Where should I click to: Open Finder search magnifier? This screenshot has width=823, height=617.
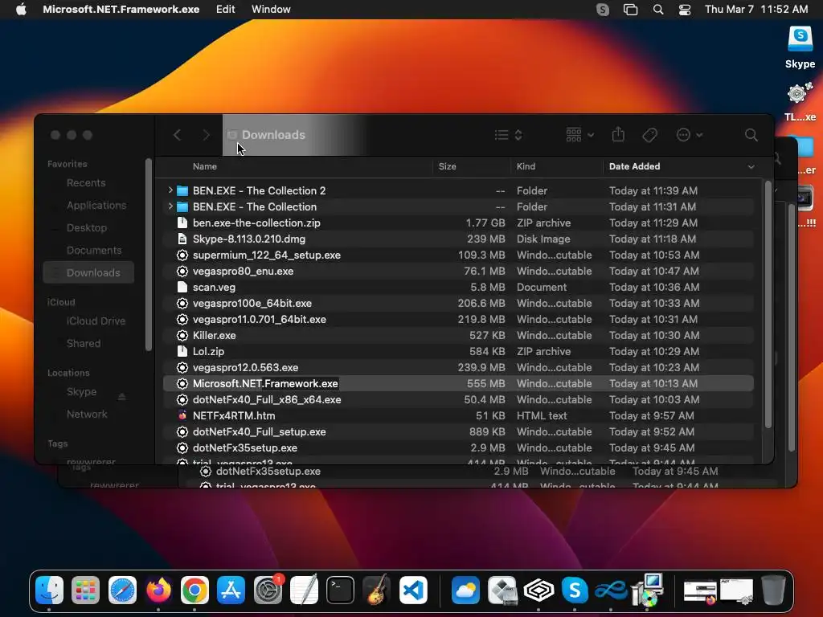[751, 135]
